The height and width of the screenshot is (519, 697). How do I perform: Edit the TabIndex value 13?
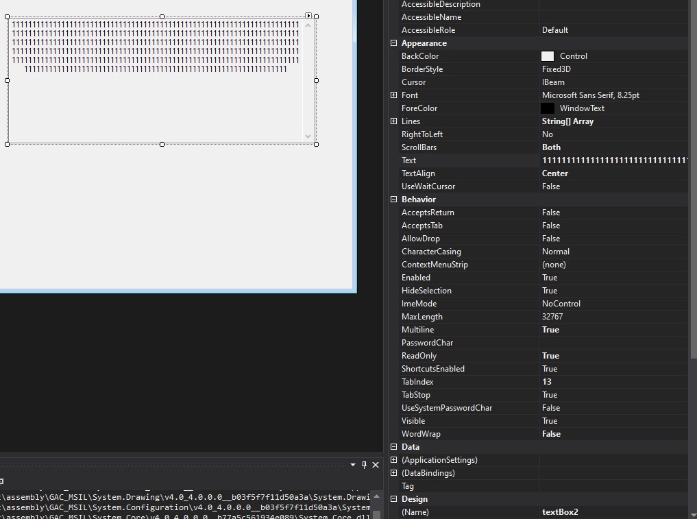547,382
